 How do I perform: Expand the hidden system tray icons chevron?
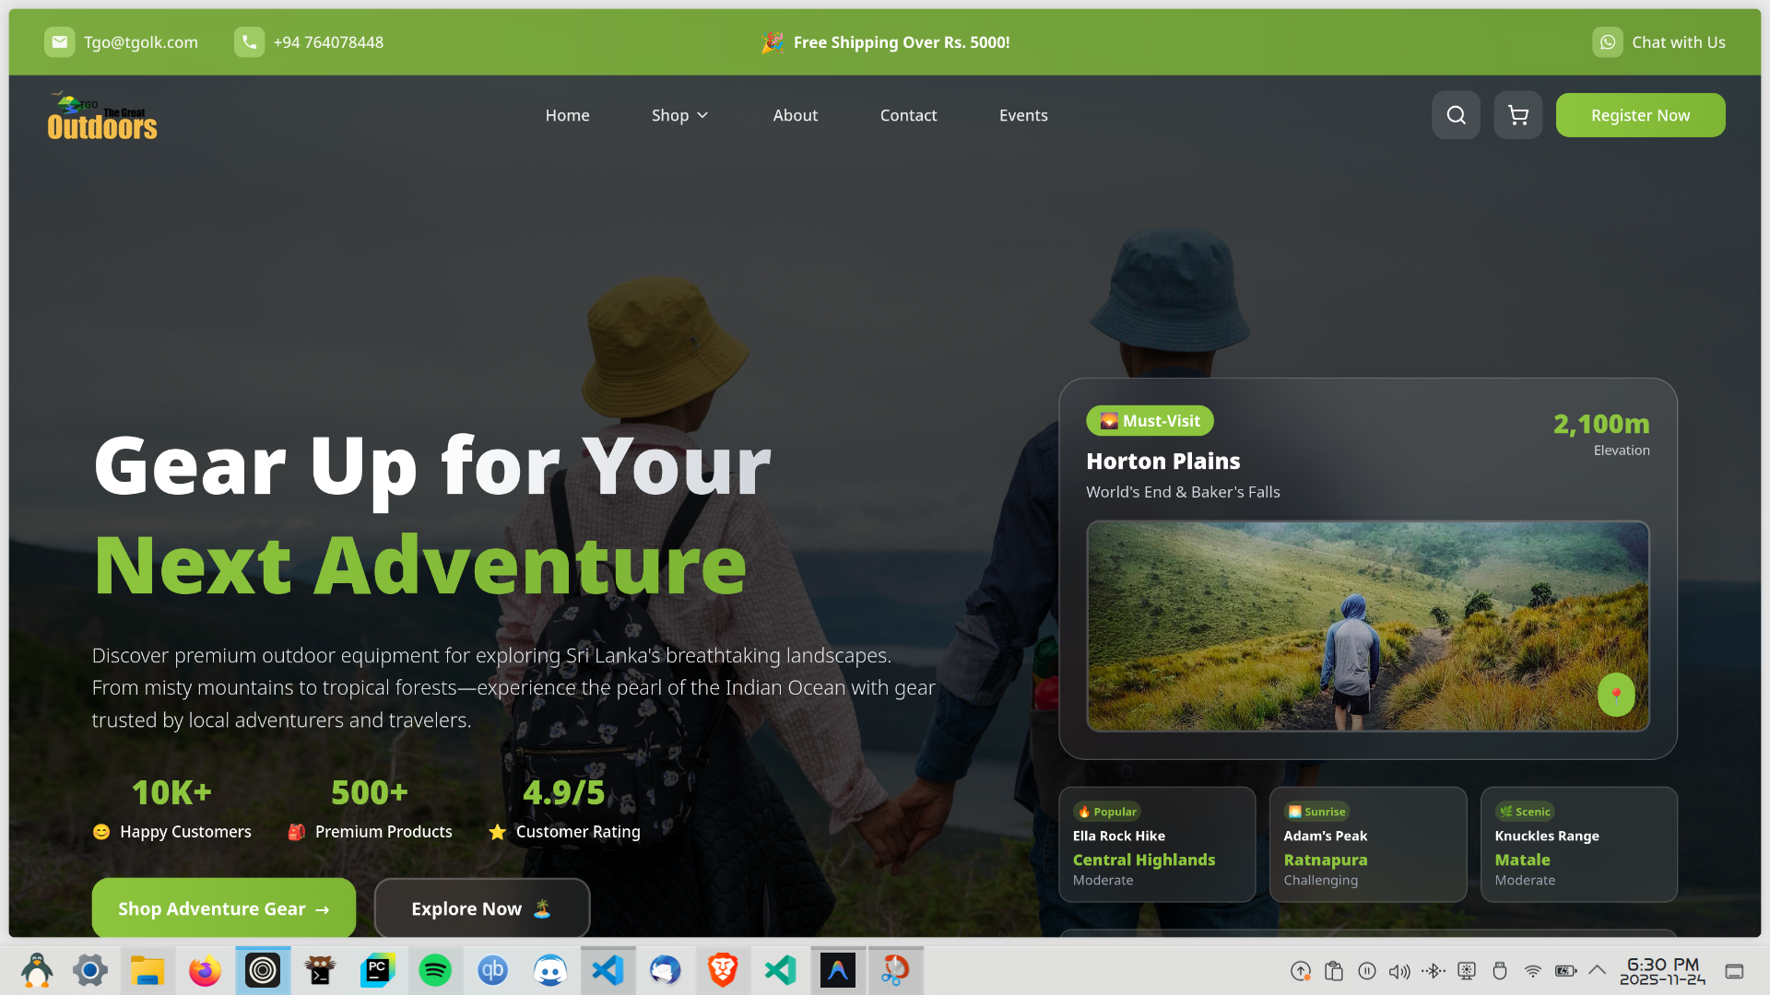pos(1597,970)
